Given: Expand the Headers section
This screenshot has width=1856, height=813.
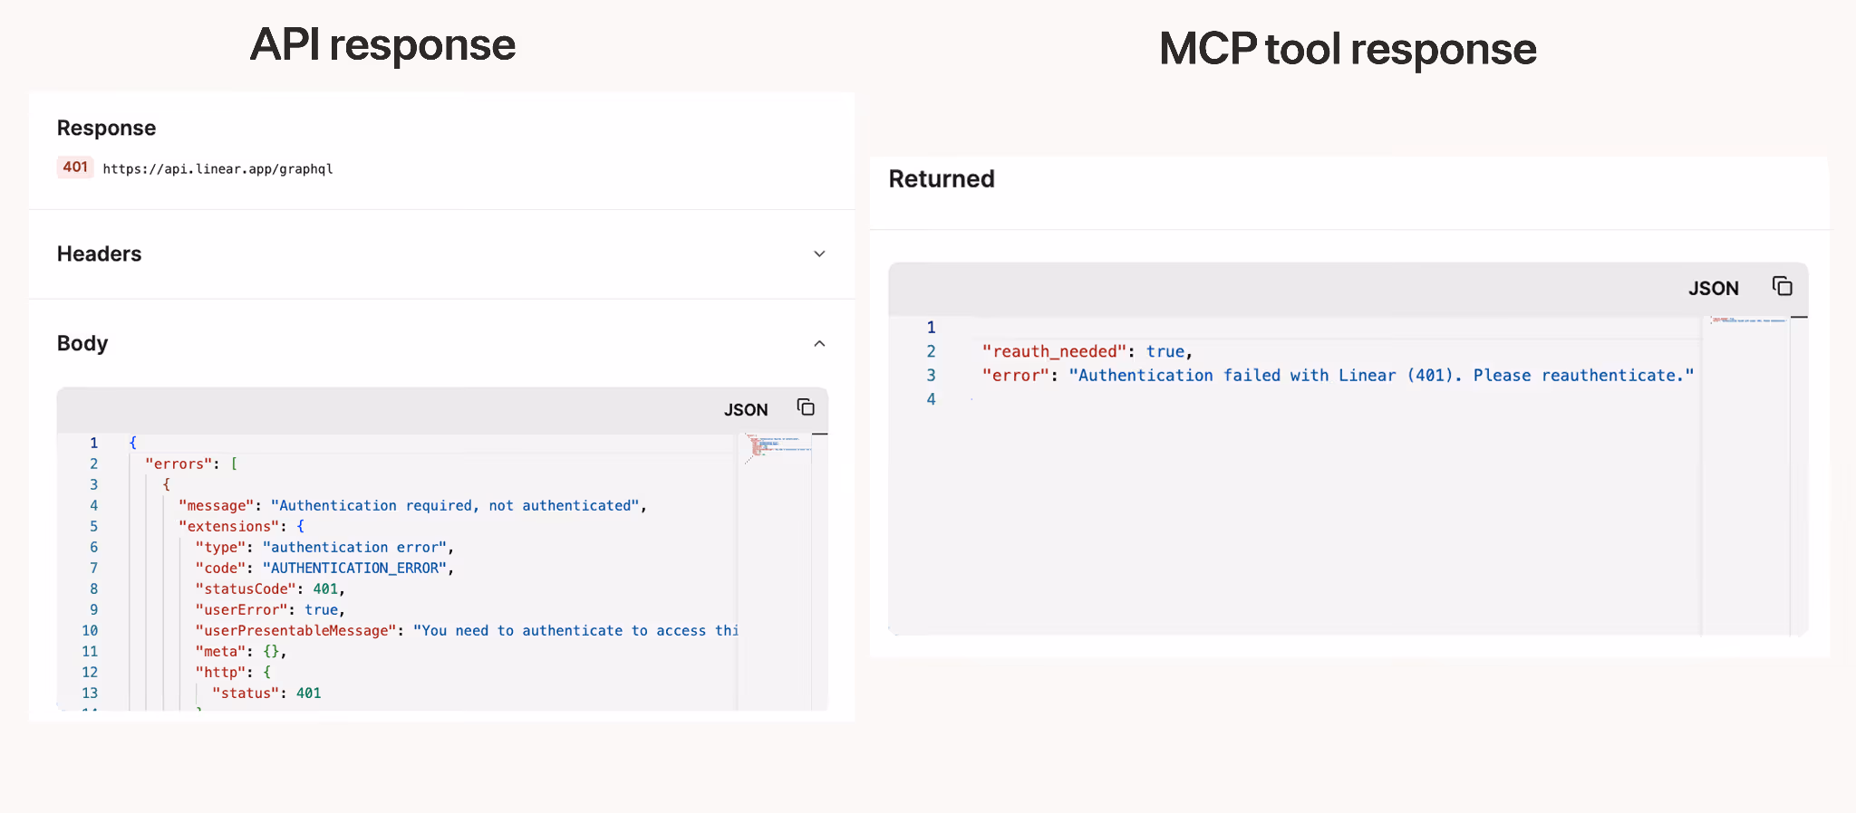Looking at the screenshot, I should tap(819, 254).
